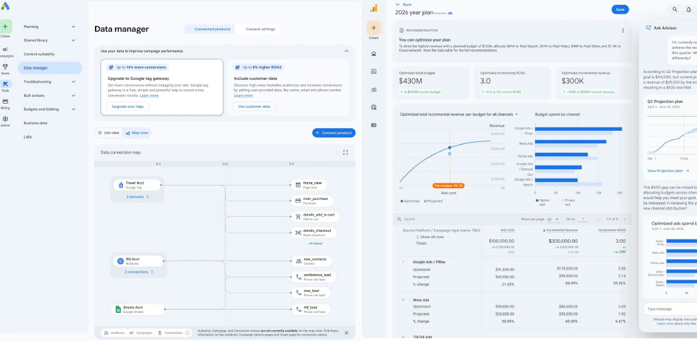Open Reports icon in Analytics sidebar
This screenshot has height=341, width=697.
tap(374, 71)
